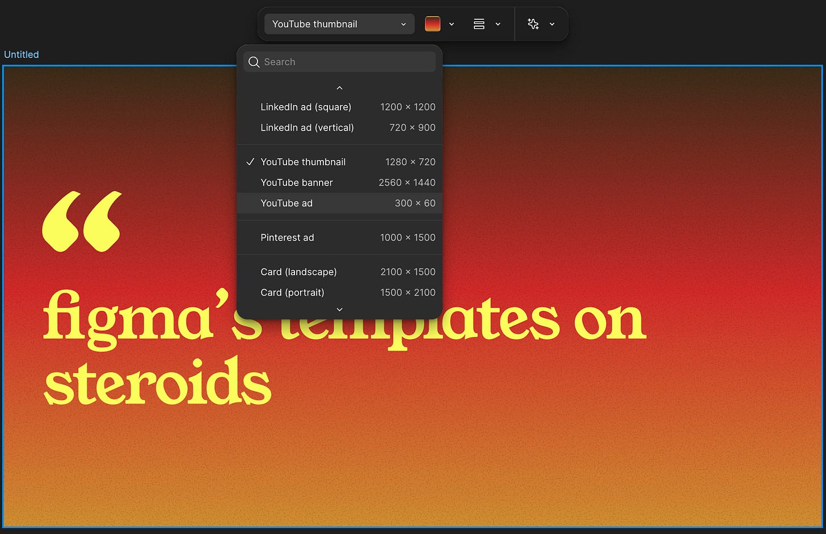The height and width of the screenshot is (534, 826).
Task: Click the 1280 × 720 dimension text
Action: pos(410,162)
